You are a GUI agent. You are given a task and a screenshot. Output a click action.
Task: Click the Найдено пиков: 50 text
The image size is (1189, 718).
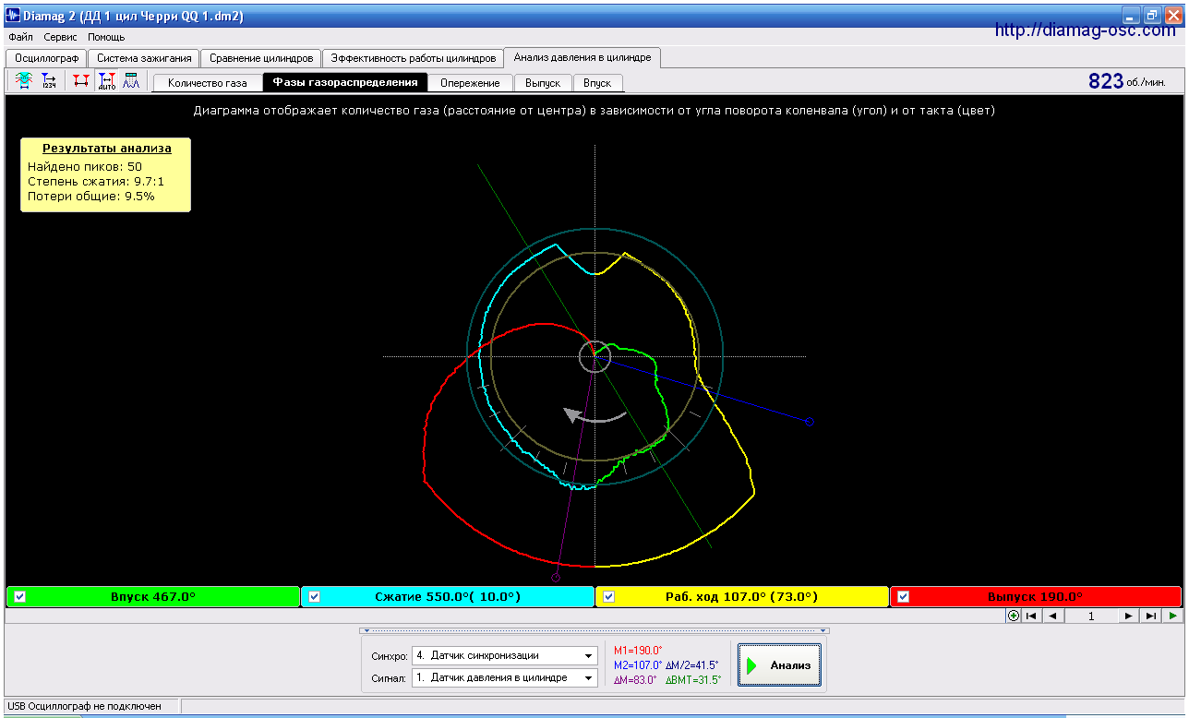(x=85, y=166)
